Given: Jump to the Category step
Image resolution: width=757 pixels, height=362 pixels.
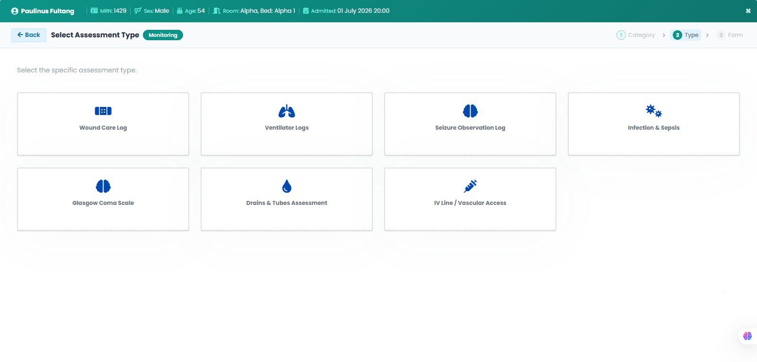Looking at the screenshot, I should pos(636,35).
